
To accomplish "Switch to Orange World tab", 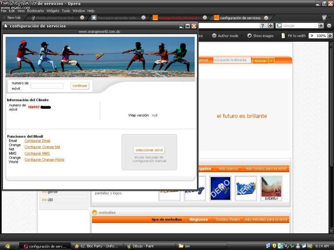I will (178, 18).
